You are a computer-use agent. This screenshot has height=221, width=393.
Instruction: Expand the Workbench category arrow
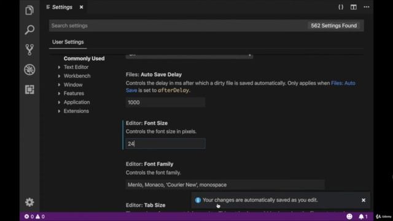point(59,76)
